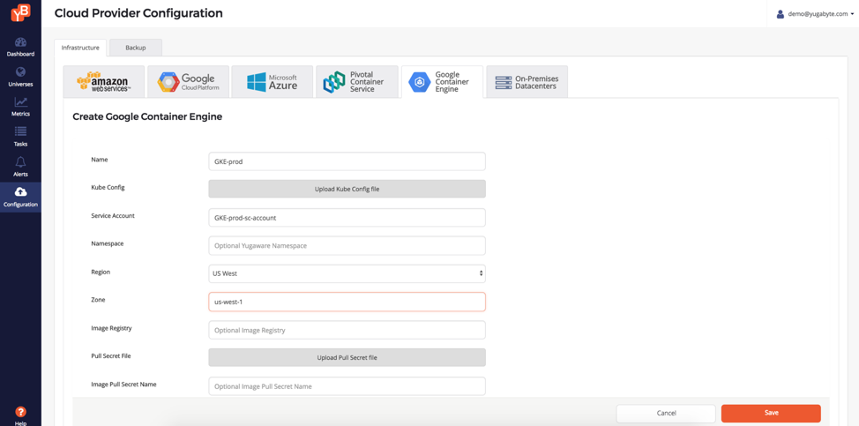Open the Dashboard sidebar icon

(20, 42)
